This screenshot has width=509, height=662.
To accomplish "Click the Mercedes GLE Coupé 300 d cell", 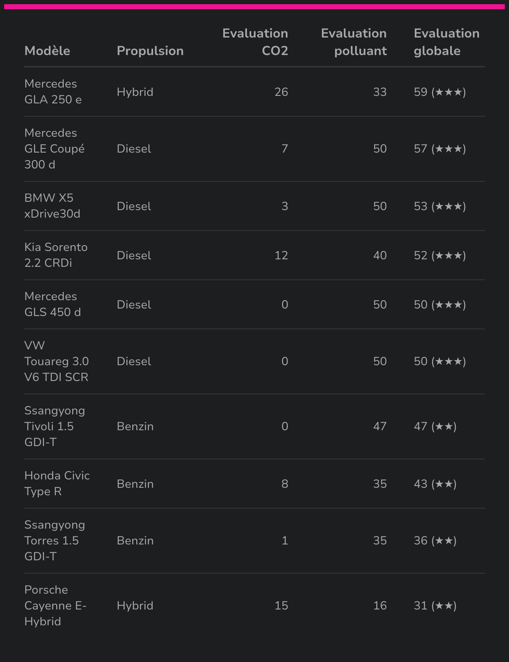I will point(54,149).
